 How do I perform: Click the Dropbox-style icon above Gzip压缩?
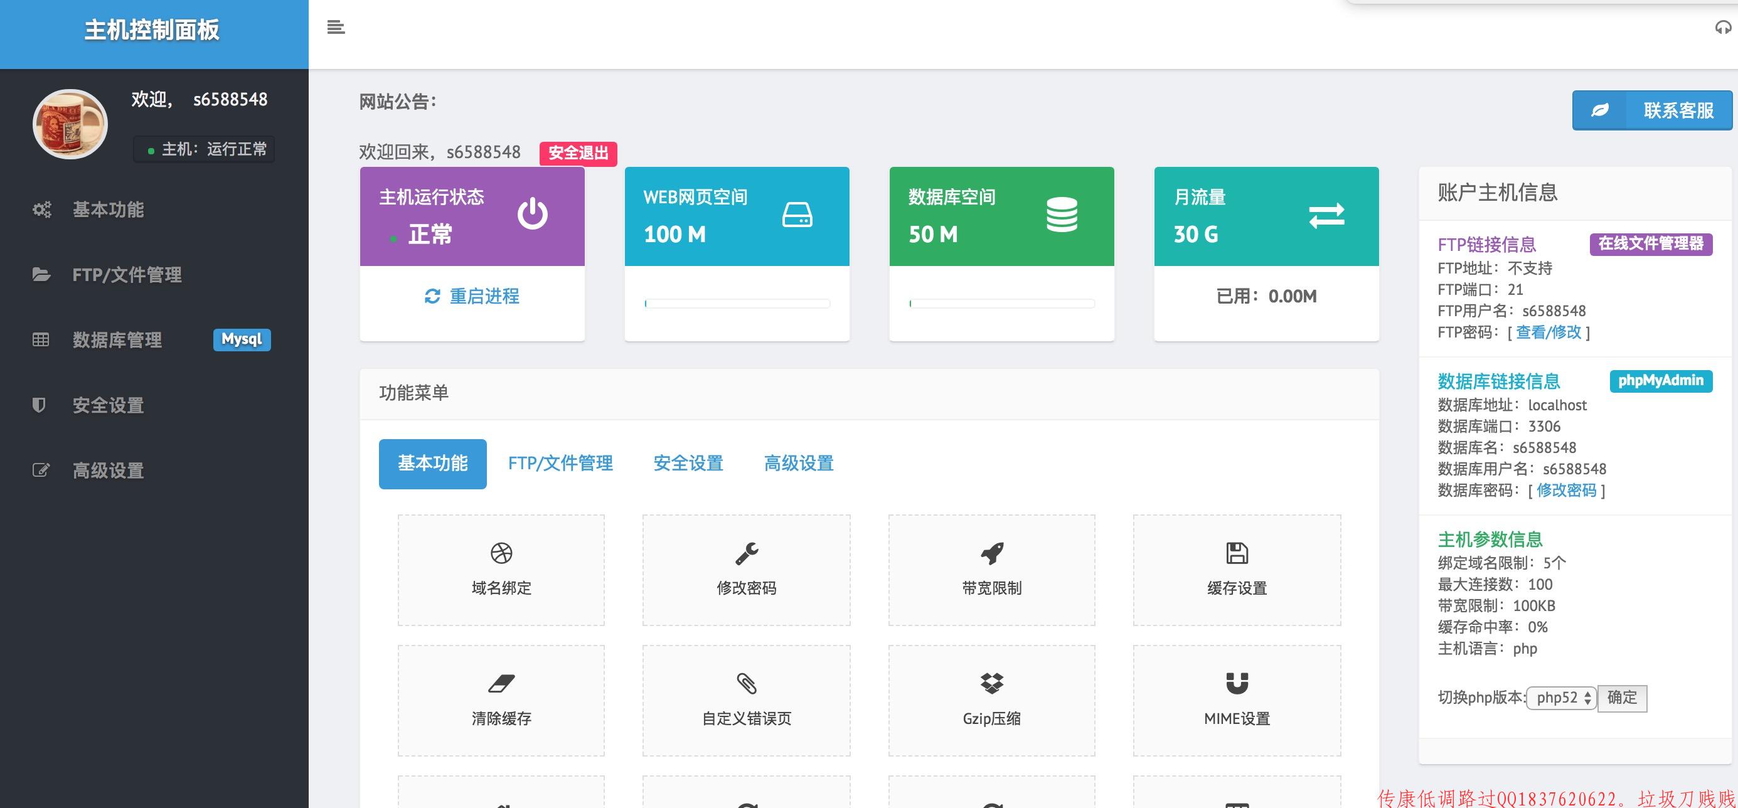[992, 684]
